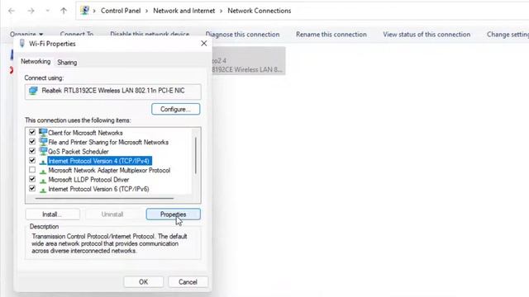529x297 pixels.
Task: Go up one level with the up arrow
Action: tap(64, 11)
